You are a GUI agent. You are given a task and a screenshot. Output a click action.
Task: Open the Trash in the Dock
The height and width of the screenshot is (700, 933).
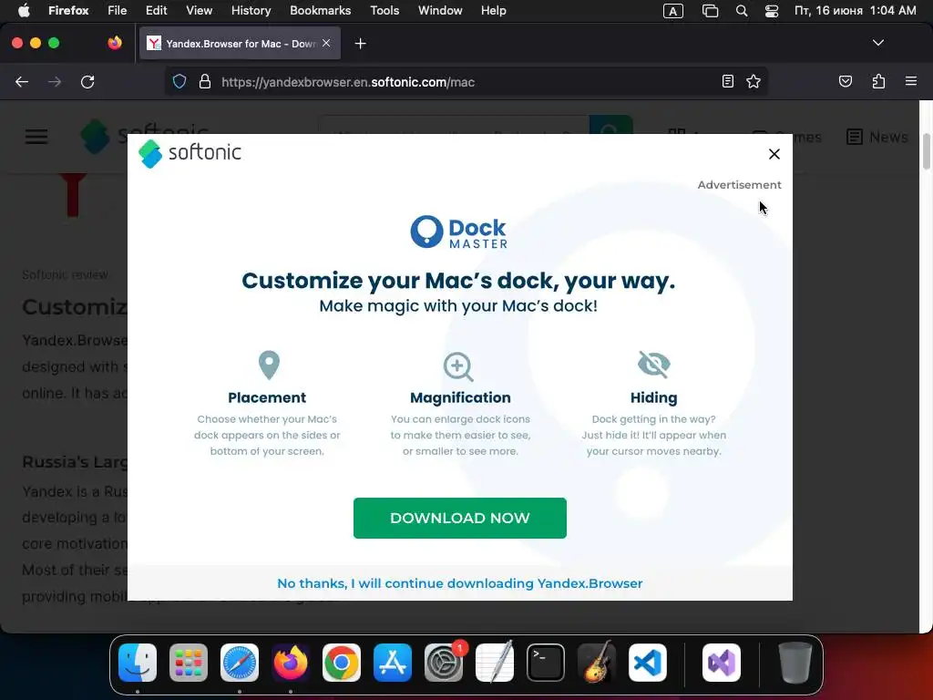(795, 663)
